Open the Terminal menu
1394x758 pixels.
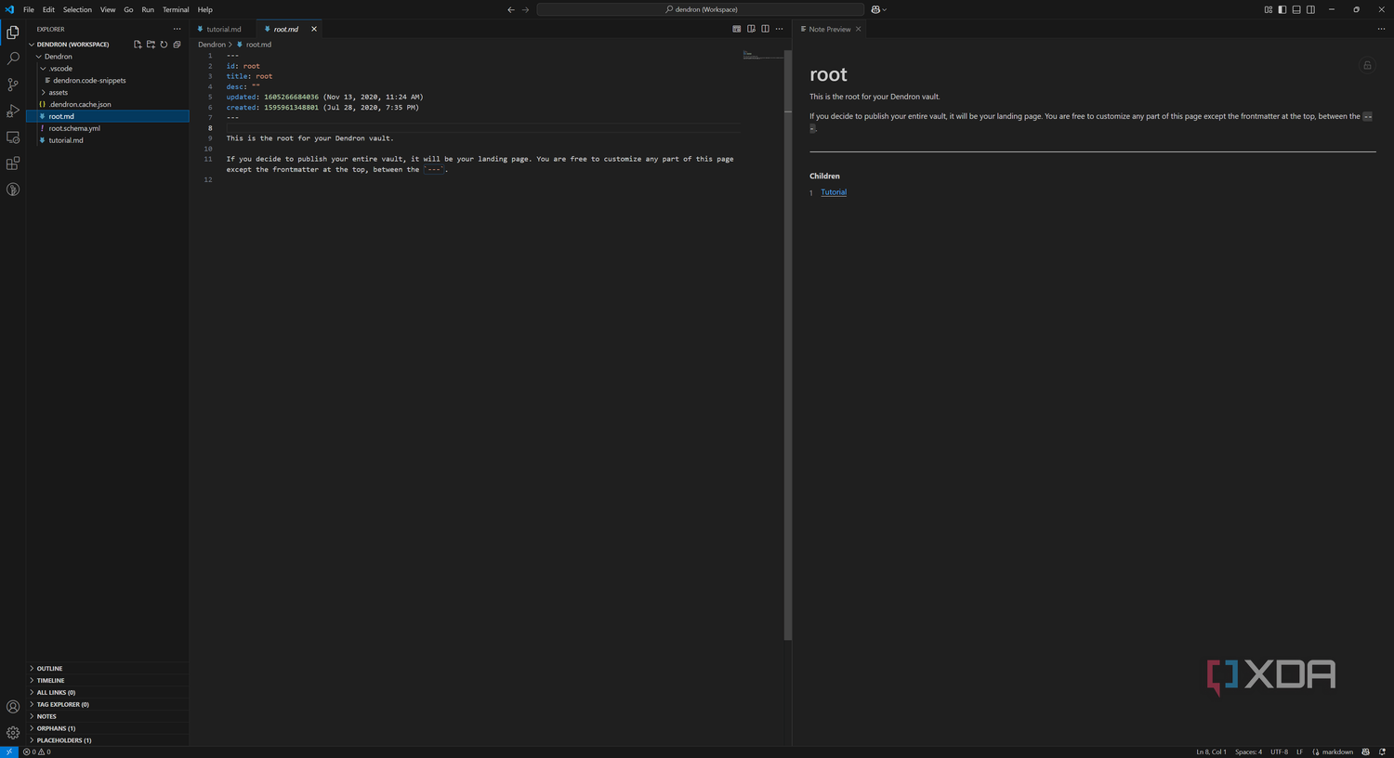176,9
